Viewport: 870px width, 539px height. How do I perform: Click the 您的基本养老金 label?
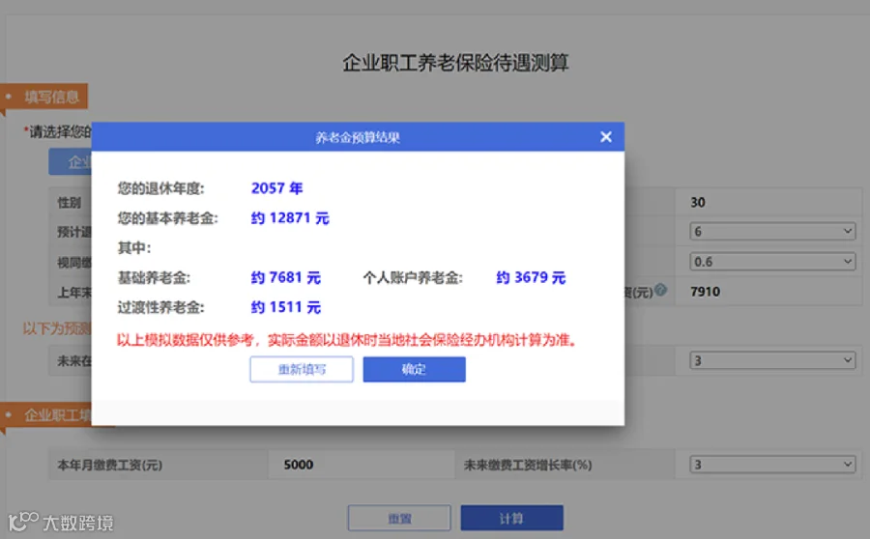167,218
